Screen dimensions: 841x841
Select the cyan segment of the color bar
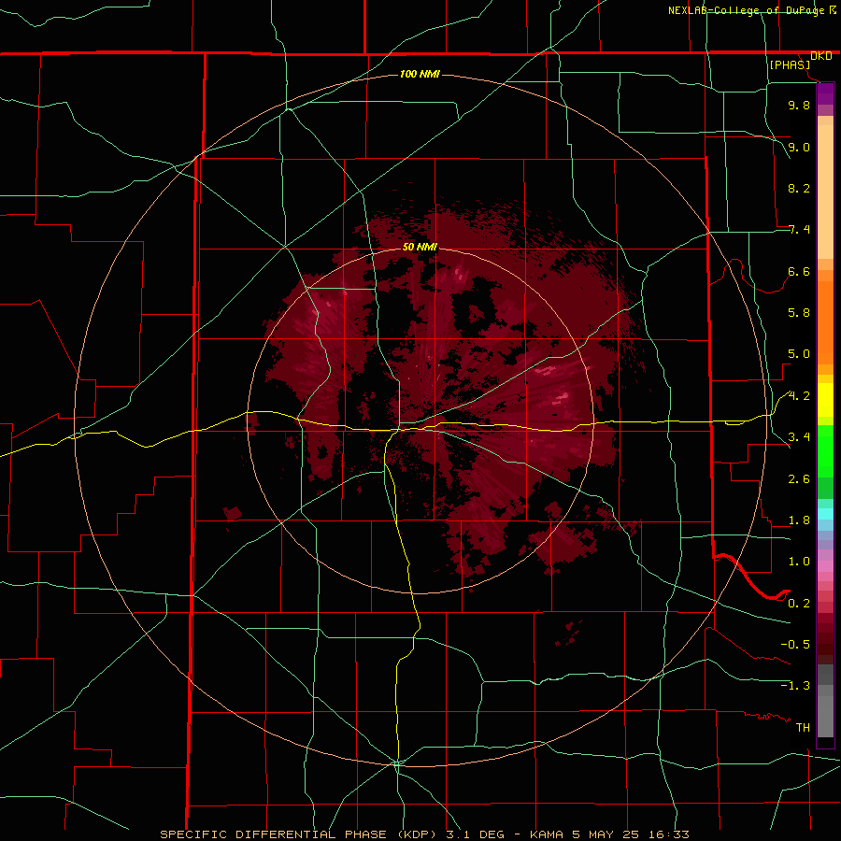[x=825, y=513]
